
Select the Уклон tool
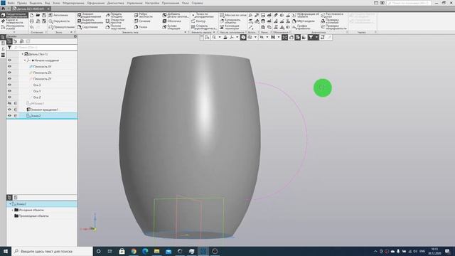pyautogui.click(x=141, y=27)
